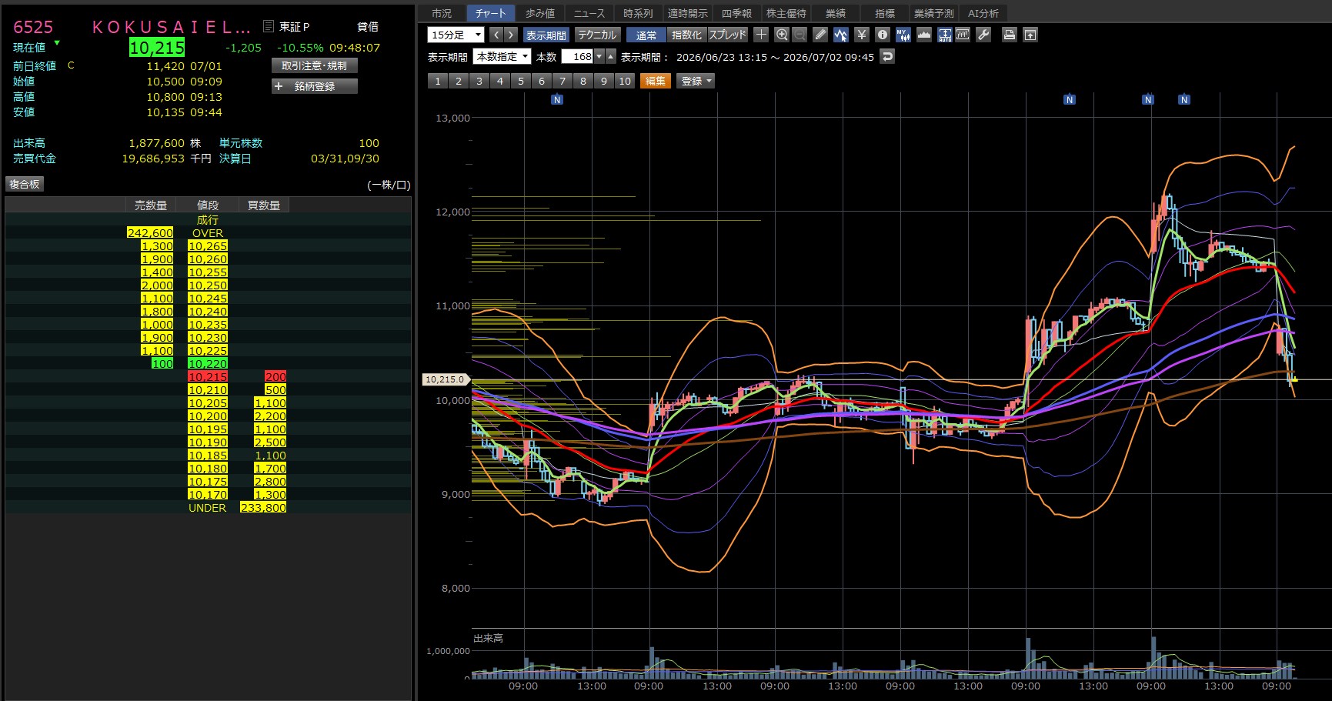Open the AI分析 tab
Image resolution: width=1332 pixels, height=701 pixels.
coord(983,13)
